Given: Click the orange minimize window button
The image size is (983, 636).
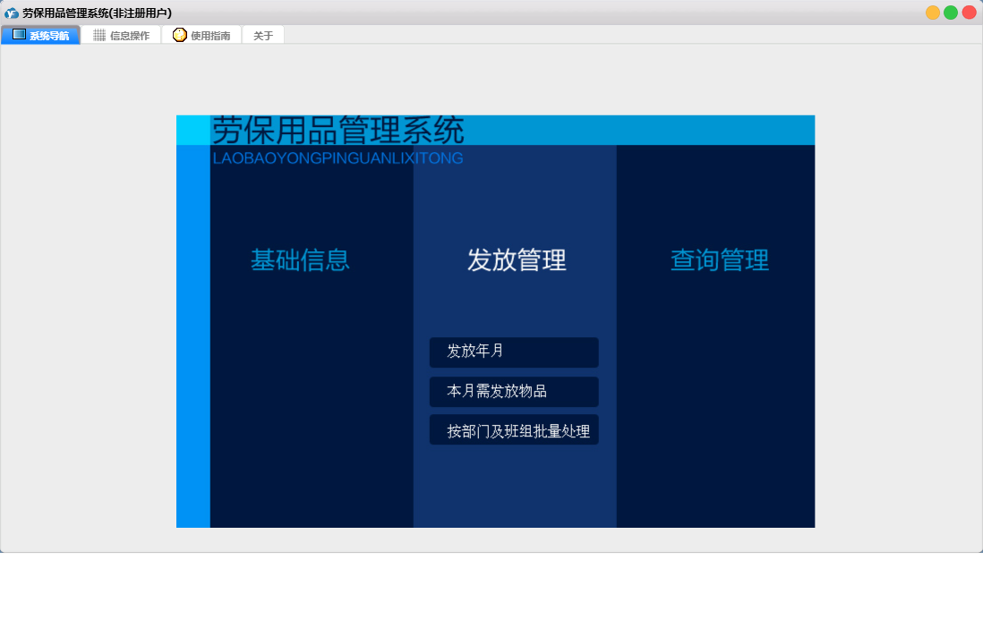Looking at the screenshot, I should tap(933, 13).
